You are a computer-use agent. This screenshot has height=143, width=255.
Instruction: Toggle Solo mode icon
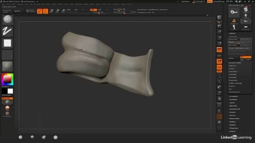219,122
